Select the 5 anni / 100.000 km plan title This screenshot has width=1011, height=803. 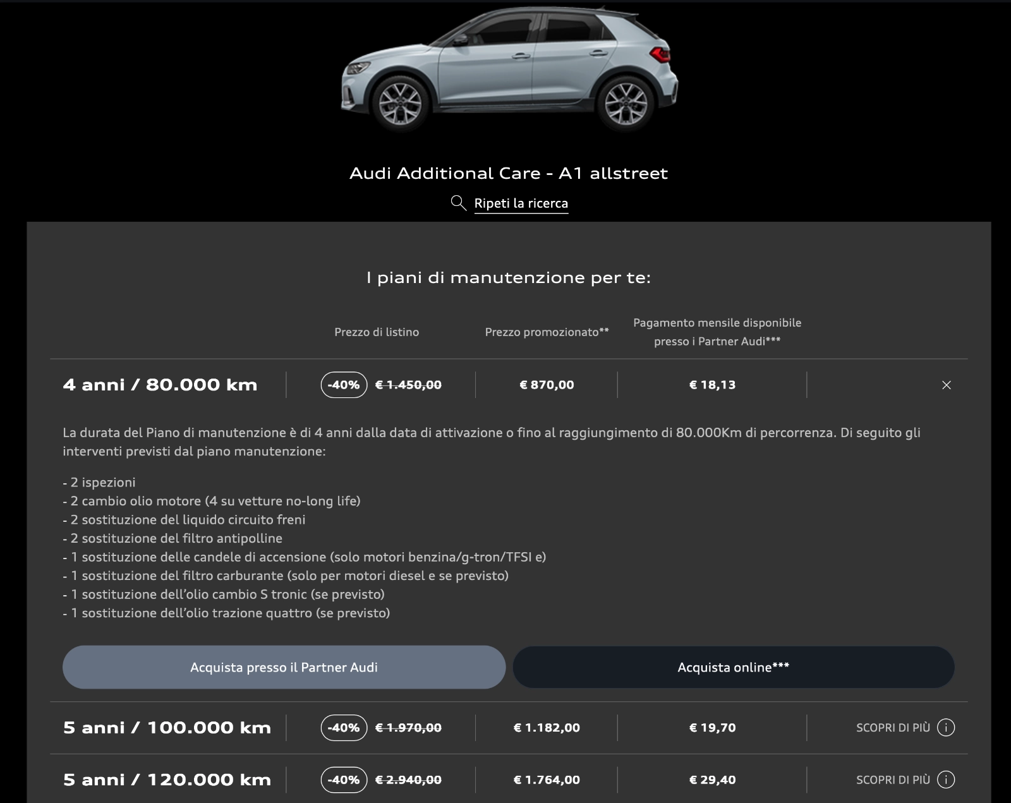(167, 728)
